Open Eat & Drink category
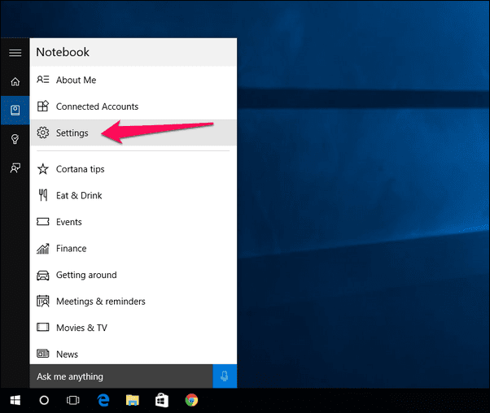The height and width of the screenshot is (413, 490). pos(133,195)
